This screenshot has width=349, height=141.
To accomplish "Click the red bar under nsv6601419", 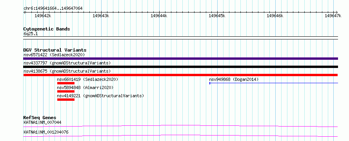I will click(65, 83).
